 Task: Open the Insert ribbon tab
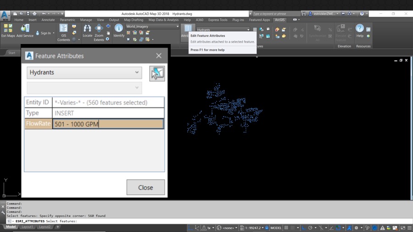point(33,20)
